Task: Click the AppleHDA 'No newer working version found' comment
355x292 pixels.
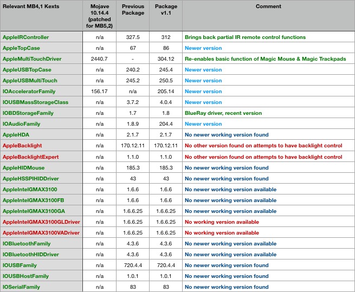Action: [227, 135]
